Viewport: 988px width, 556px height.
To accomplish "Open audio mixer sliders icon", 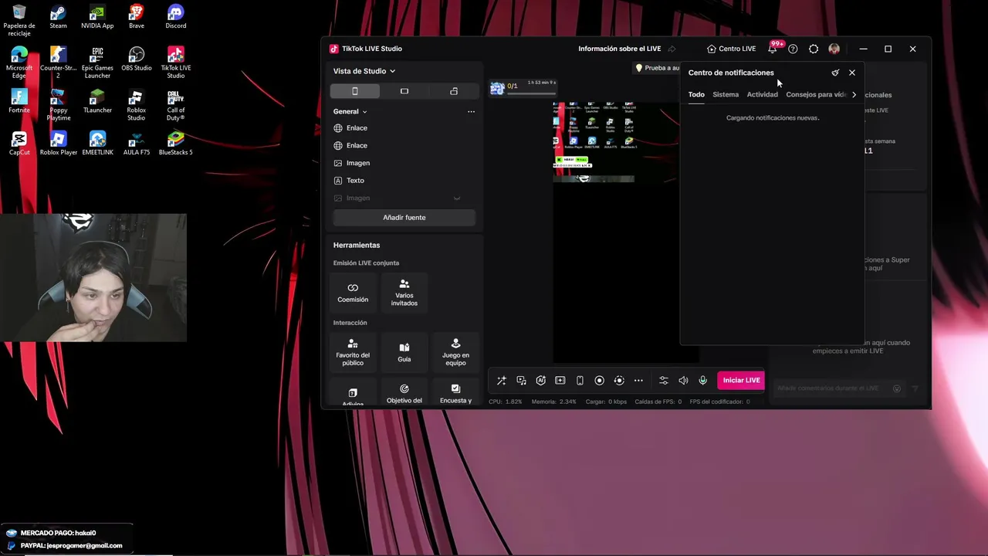I will point(664,380).
